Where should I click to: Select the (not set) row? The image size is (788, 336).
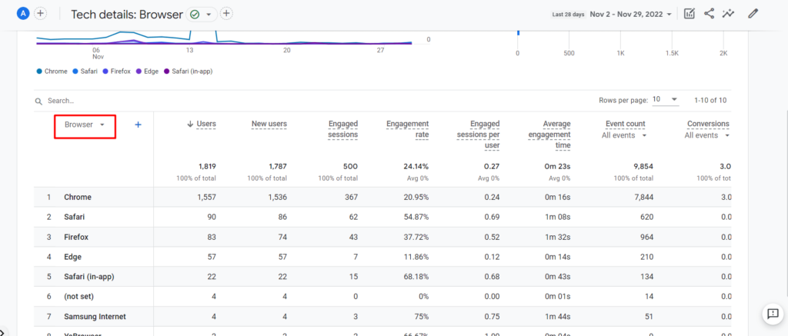click(382, 297)
